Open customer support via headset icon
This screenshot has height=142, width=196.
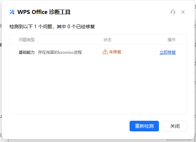[173, 12]
